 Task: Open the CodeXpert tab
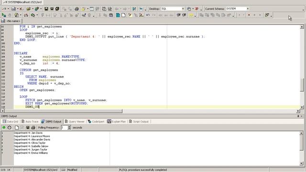click(96, 121)
